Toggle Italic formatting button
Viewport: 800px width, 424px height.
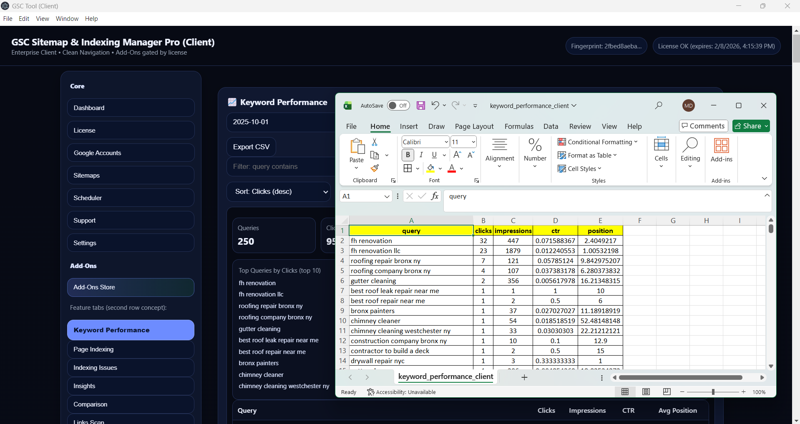421,155
